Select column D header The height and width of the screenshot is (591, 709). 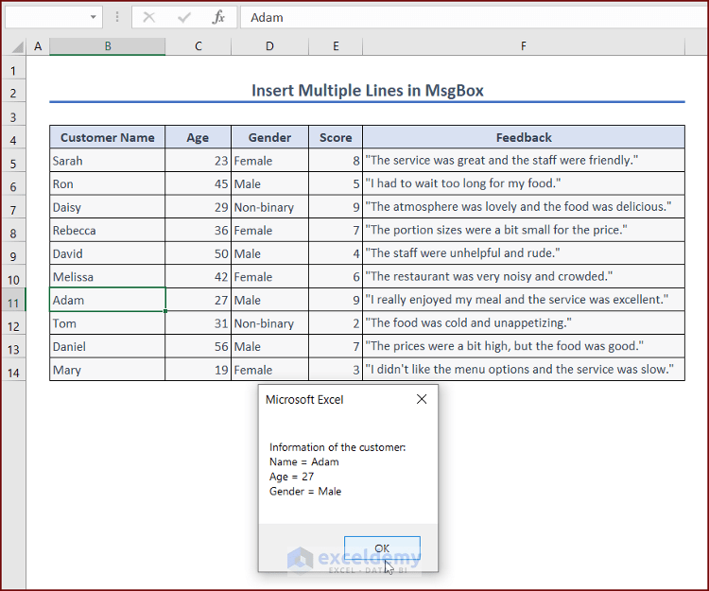click(270, 46)
